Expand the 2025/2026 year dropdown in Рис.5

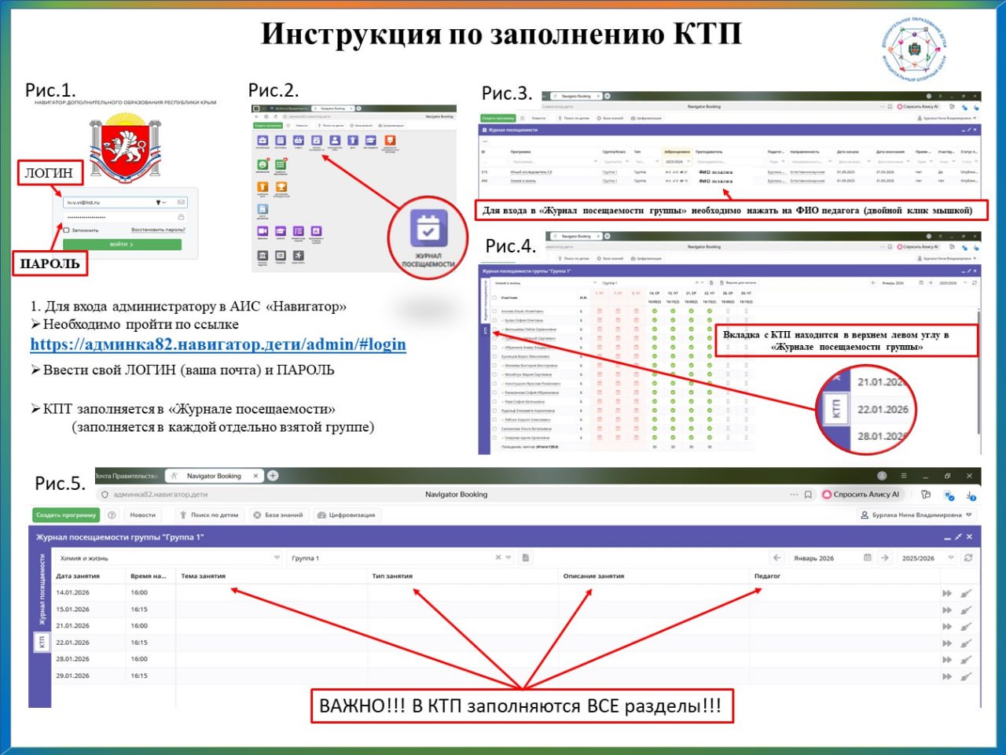pos(951,558)
